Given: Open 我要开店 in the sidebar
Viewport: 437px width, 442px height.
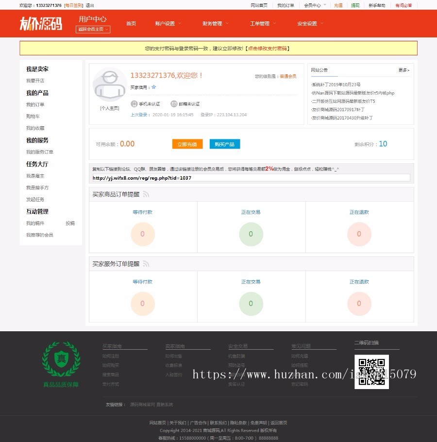Looking at the screenshot, I should point(35,81).
